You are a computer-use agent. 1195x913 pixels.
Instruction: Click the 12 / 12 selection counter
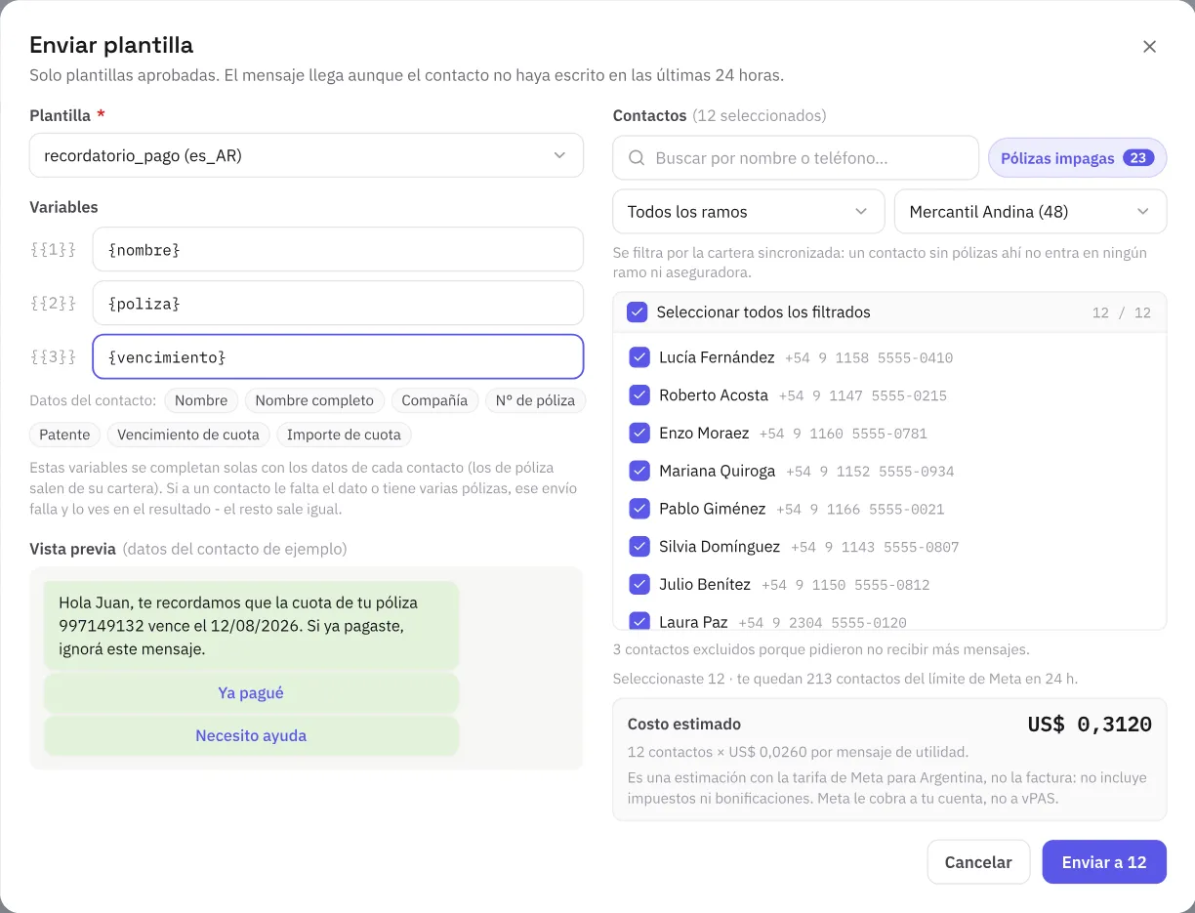(1122, 313)
